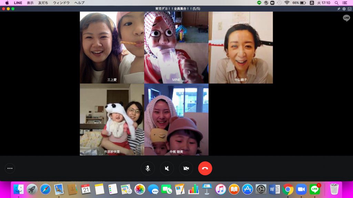The height and width of the screenshot is (198, 353).
Task: Open the ウィンドウ menu
Action: pos(61,3)
